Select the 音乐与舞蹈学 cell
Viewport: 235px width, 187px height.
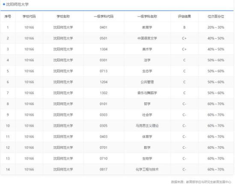tap(147, 93)
